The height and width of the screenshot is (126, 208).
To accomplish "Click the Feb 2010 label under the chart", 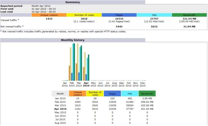I will click(72, 84).
